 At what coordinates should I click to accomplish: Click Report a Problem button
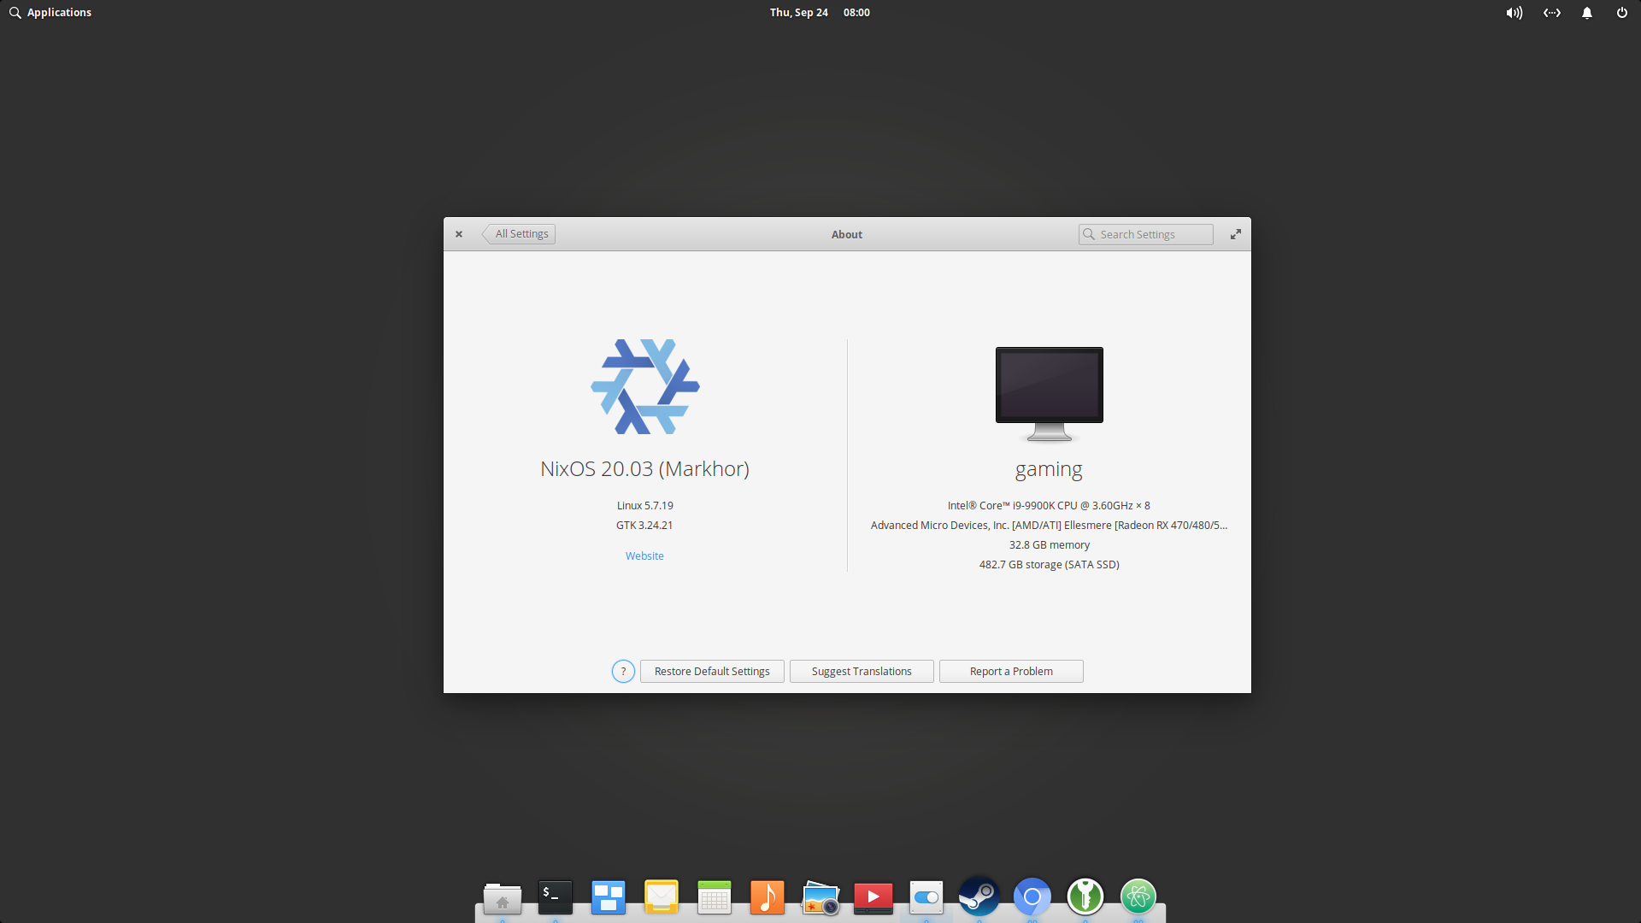click(1011, 672)
